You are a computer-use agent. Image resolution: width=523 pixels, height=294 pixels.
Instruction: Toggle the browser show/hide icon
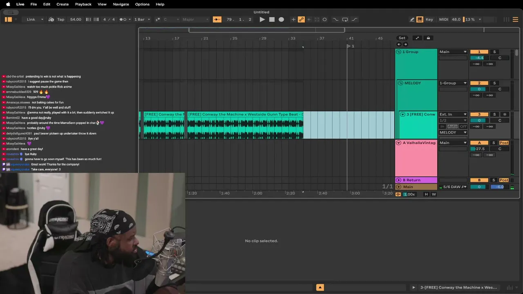(x=8, y=19)
